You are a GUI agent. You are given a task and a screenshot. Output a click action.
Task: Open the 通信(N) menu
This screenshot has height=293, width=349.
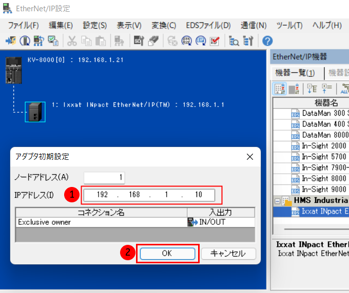coord(254,26)
